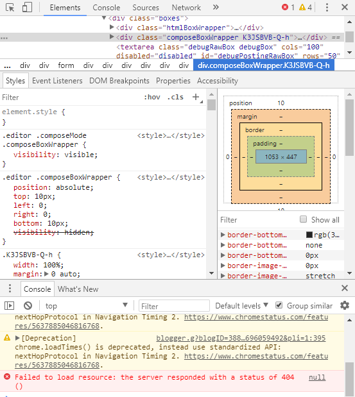Click the console Filter input

point(174,306)
